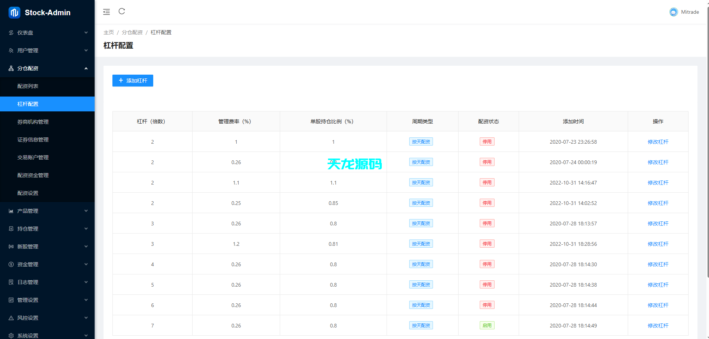Click the funds management icon beside 资金管理
This screenshot has height=339, width=709.
click(10, 264)
